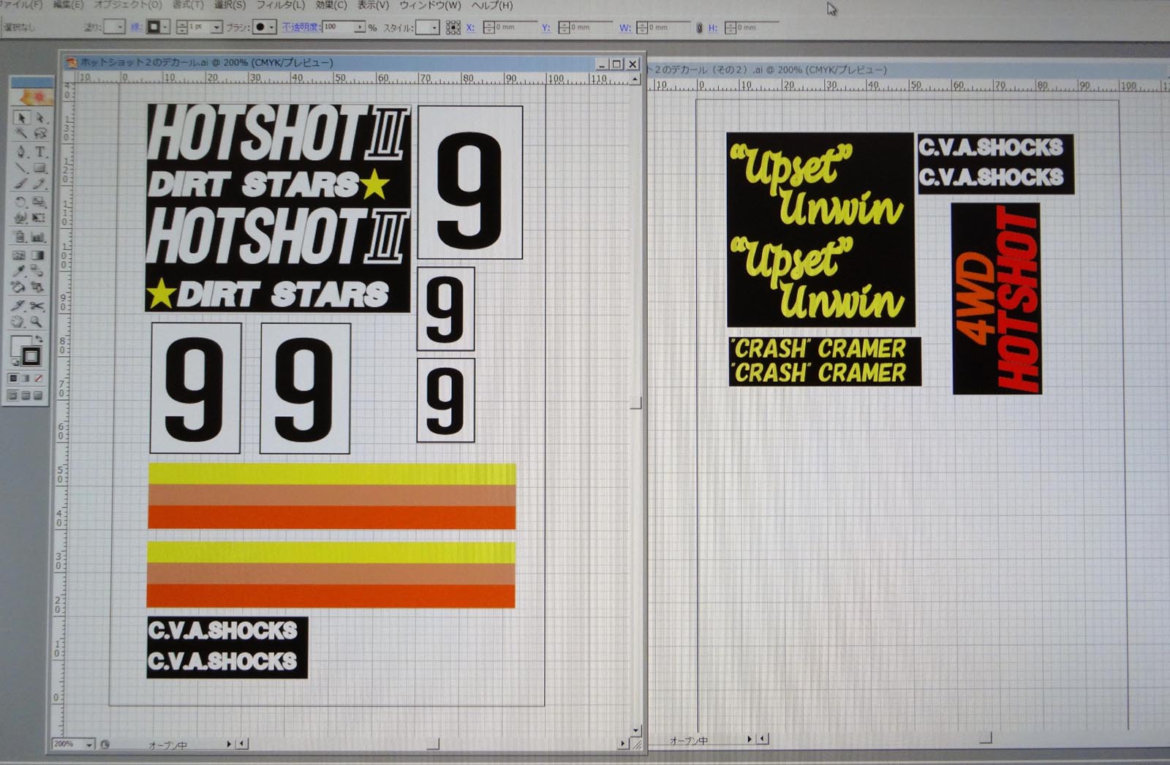The width and height of the screenshot is (1170, 765).
Task: Choose the Rotate tool
Action: pyautogui.click(x=20, y=202)
